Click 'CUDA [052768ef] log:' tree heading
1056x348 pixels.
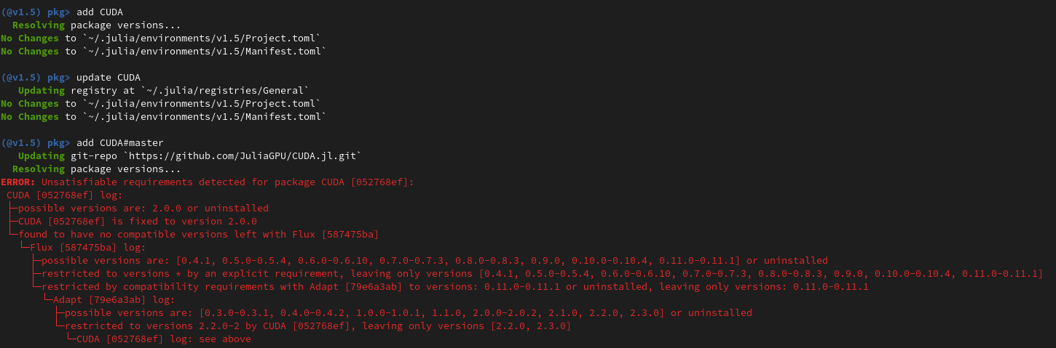(65, 195)
